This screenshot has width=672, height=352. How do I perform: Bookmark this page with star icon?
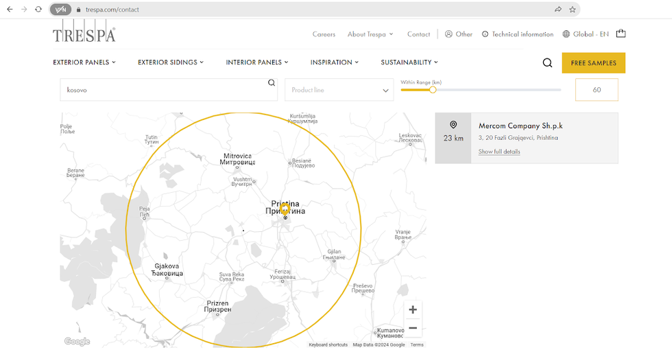(573, 10)
